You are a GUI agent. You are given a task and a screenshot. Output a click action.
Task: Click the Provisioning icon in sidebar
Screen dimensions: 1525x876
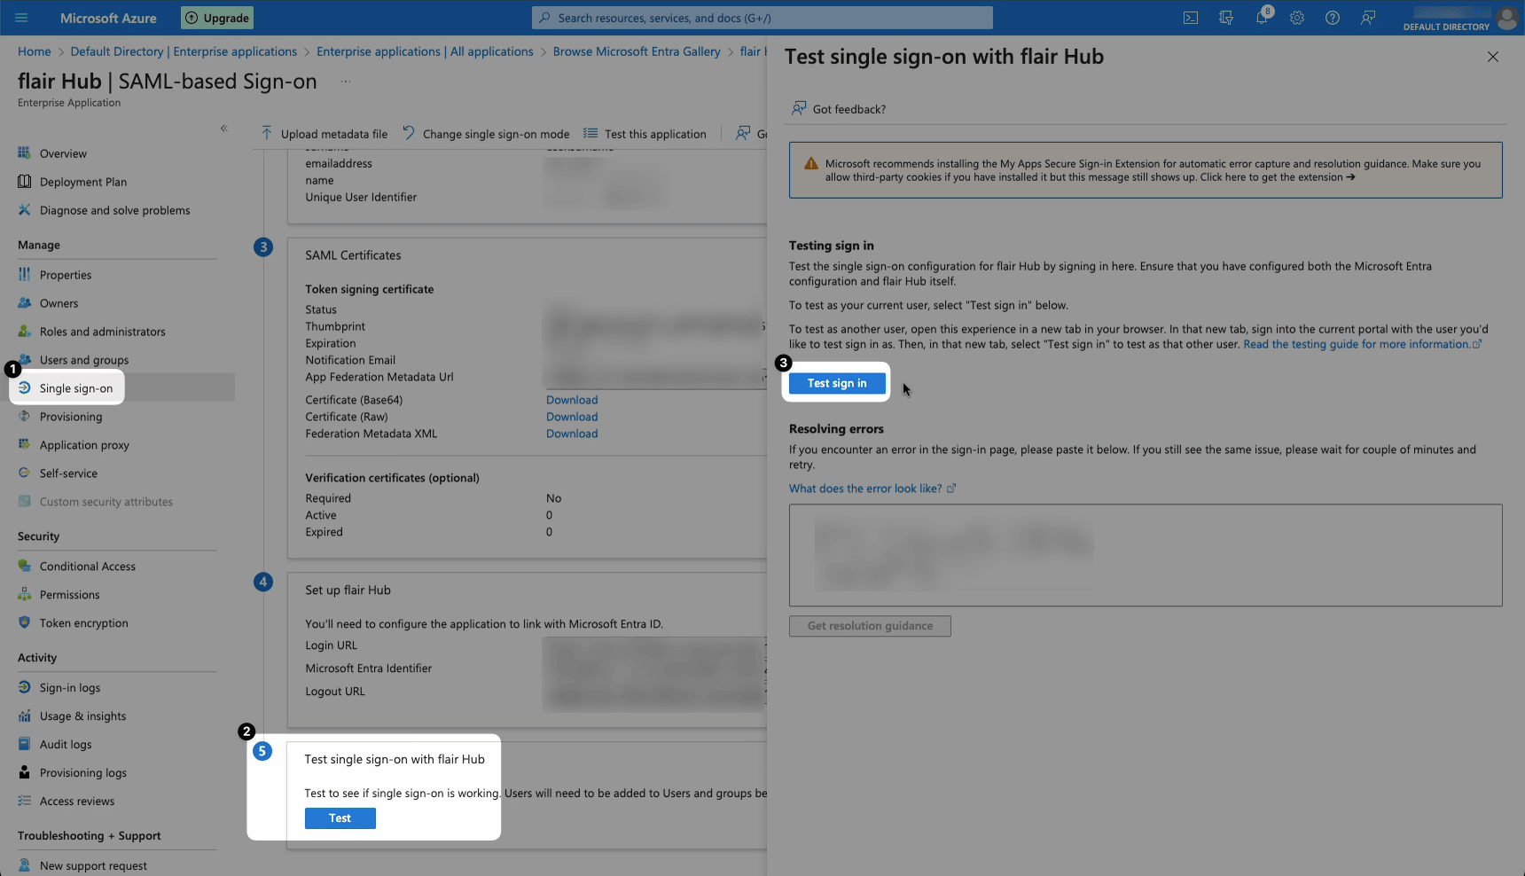(25, 417)
